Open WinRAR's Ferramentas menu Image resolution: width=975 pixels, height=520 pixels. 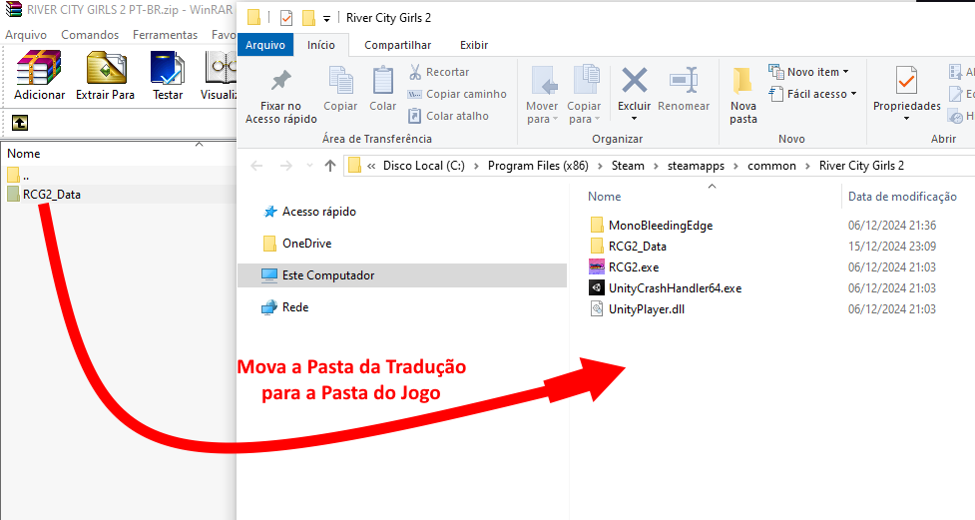coord(165,35)
